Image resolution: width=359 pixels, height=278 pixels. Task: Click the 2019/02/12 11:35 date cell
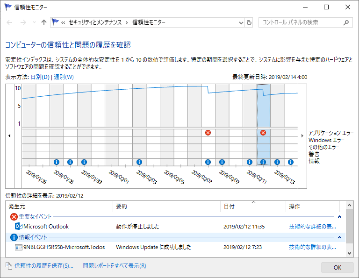pos(244,227)
